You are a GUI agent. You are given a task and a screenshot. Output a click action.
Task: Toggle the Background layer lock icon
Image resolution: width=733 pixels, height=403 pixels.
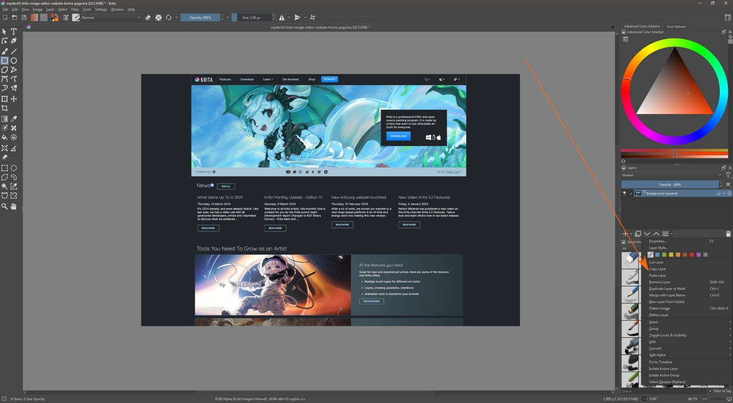pyautogui.click(x=719, y=193)
